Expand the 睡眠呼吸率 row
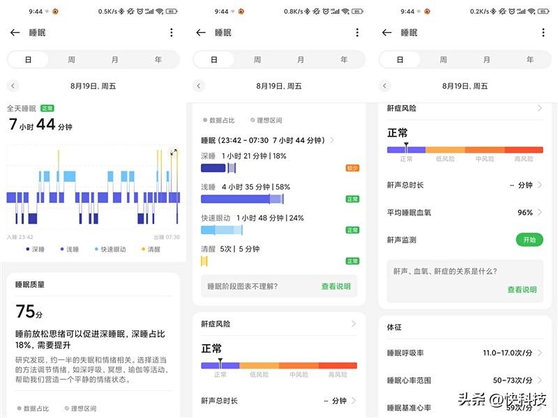The image size is (558, 418). pyautogui.click(x=539, y=353)
